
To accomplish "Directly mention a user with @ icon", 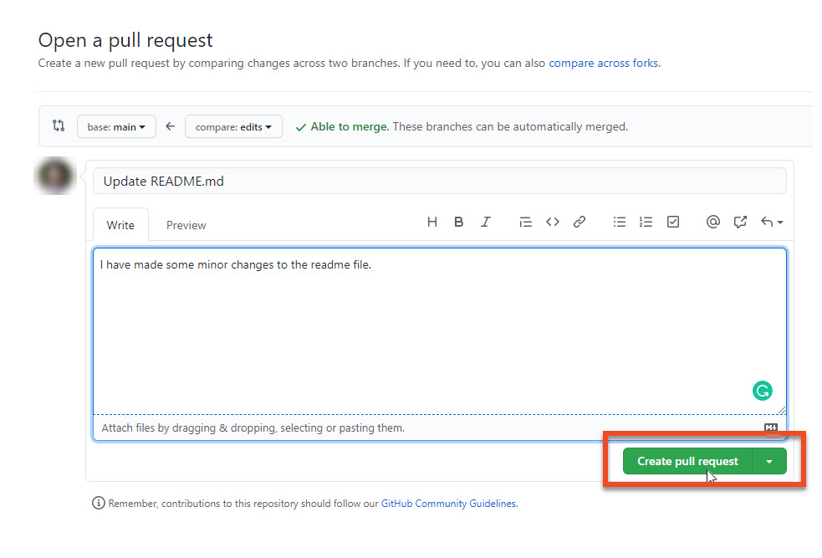I will [x=713, y=222].
